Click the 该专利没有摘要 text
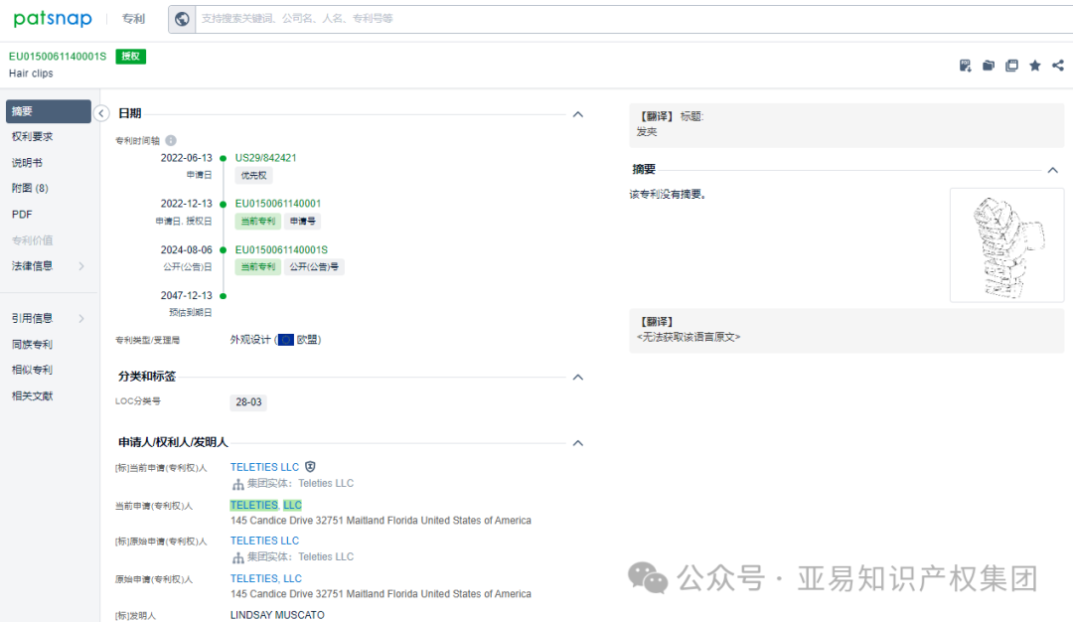The image size is (1073, 622). (x=668, y=195)
